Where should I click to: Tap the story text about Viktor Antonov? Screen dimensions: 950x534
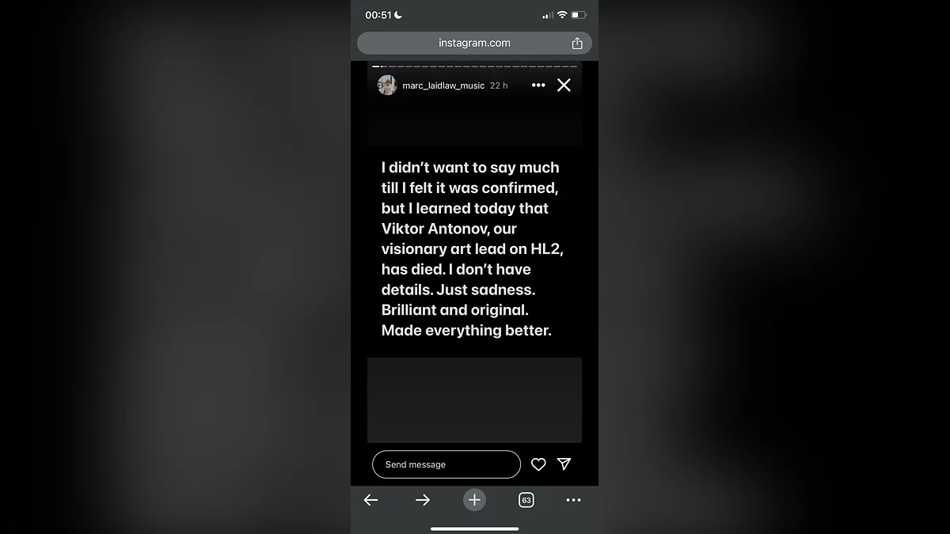click(473, 249)
